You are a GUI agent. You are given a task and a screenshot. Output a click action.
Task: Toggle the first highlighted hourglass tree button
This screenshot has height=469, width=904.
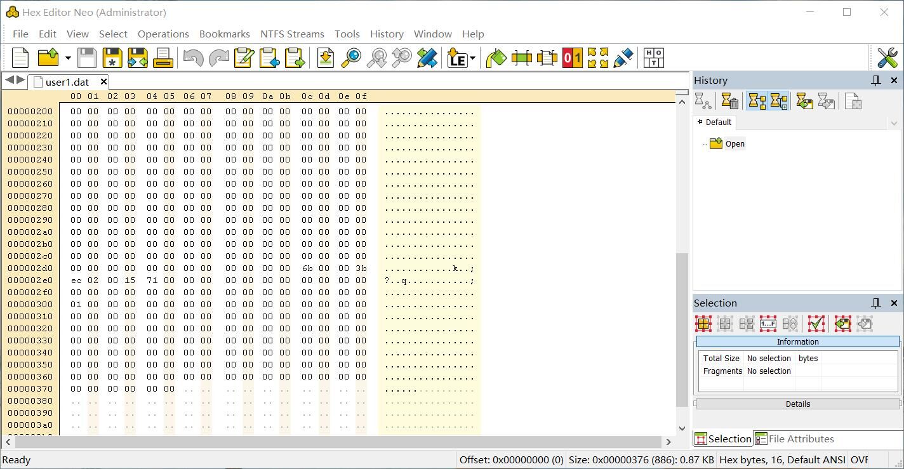757,101
